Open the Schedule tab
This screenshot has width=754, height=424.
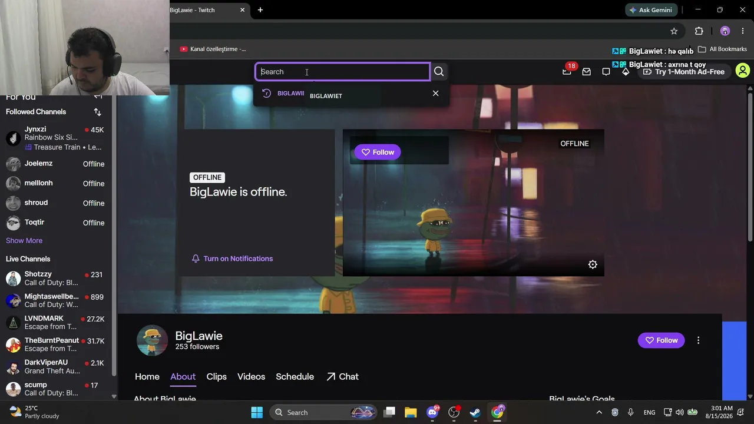pos(295,377)
